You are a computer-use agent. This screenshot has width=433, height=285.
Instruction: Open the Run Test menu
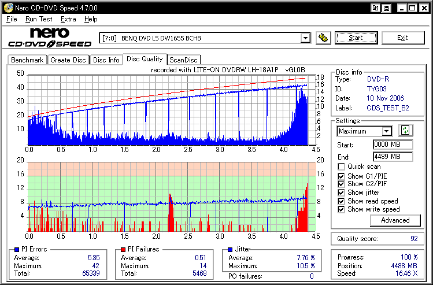[39, 19]
